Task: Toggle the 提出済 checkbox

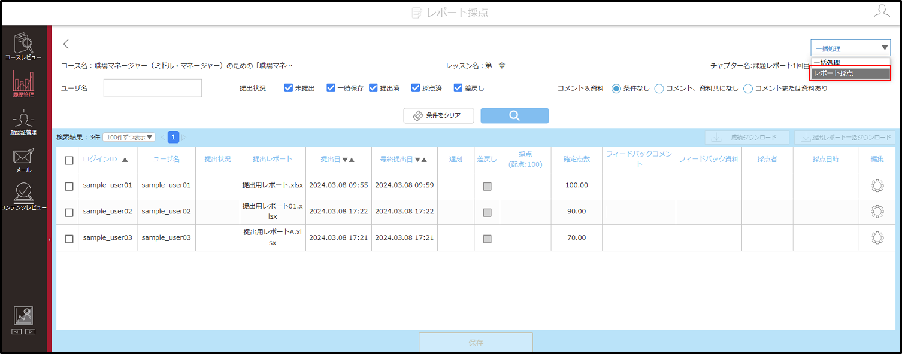Action: (373, 88)
